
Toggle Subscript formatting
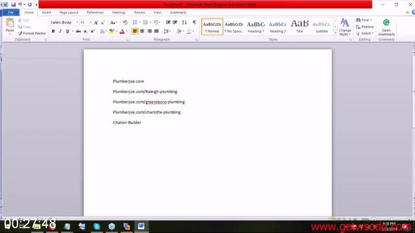pyautogui.click(x=85, y=32)
